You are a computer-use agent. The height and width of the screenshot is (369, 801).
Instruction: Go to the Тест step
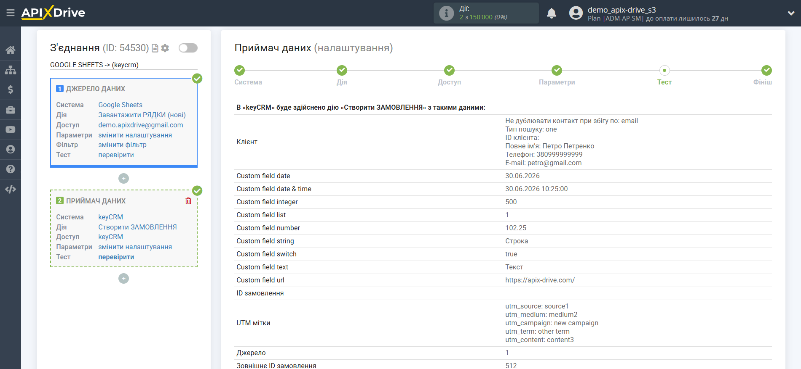(664, 70)
